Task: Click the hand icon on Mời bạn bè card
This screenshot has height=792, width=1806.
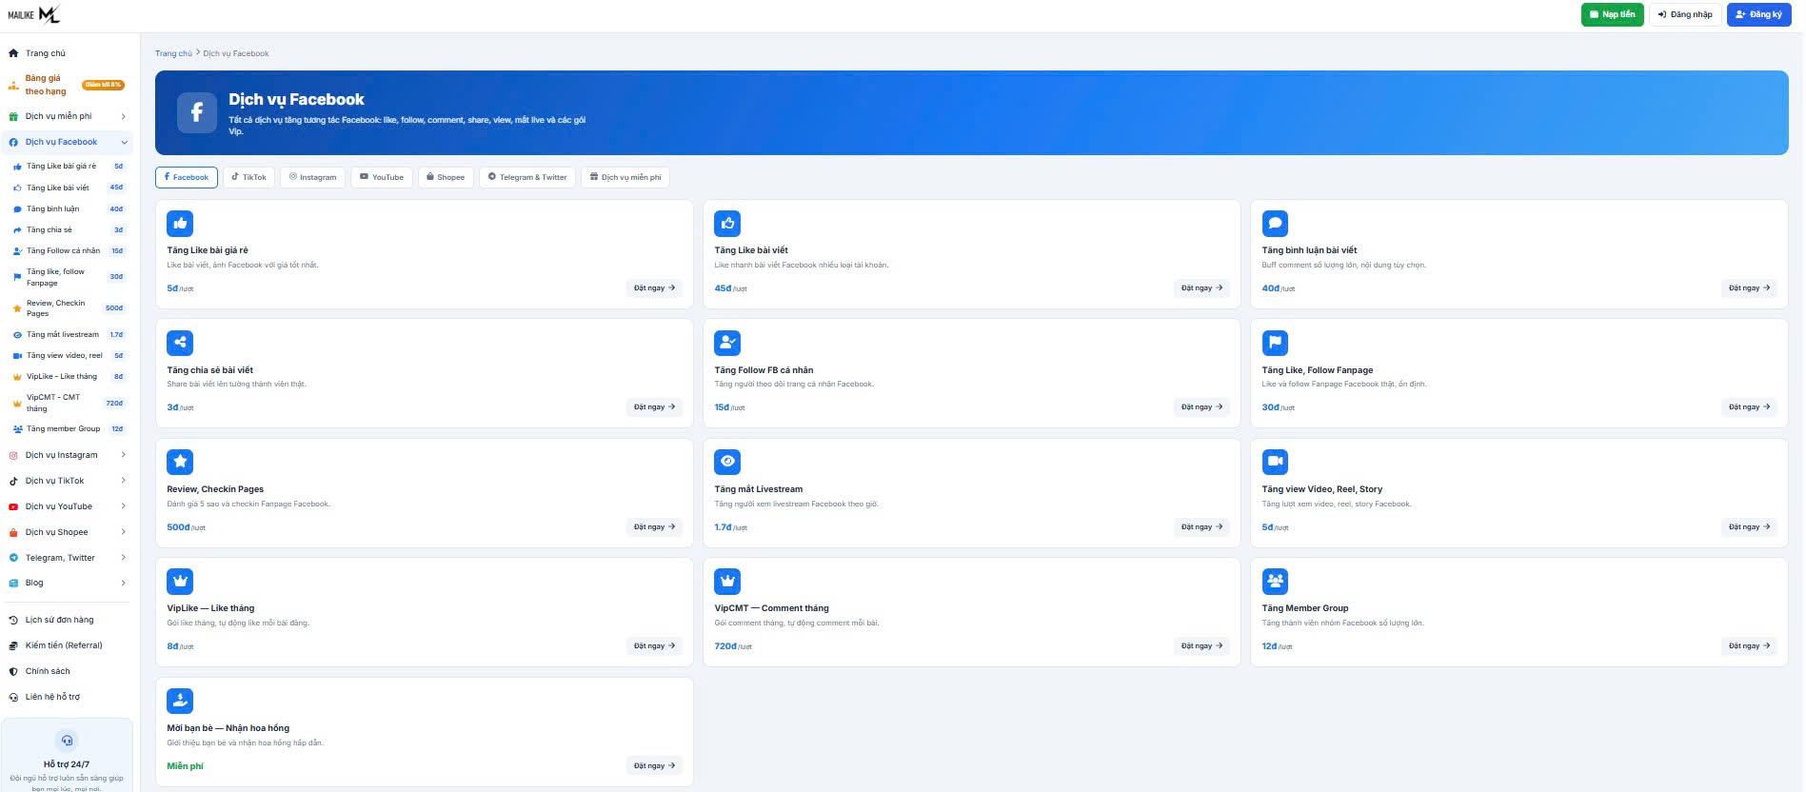Action: click(180, 701)
